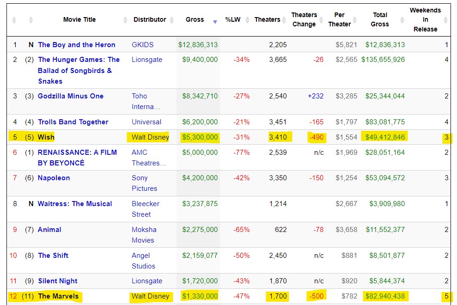Select the Total Gross column header text
The height and width of the screenshot is (305, 457).
[x=380, y=19]
